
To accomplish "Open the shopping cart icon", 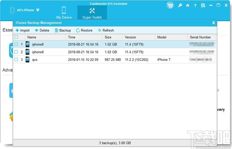I will pos(170,5).
